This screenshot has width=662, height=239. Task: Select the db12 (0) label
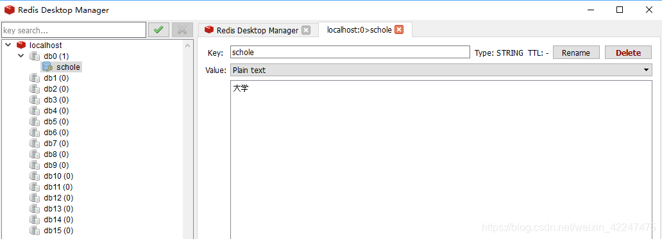58,198
